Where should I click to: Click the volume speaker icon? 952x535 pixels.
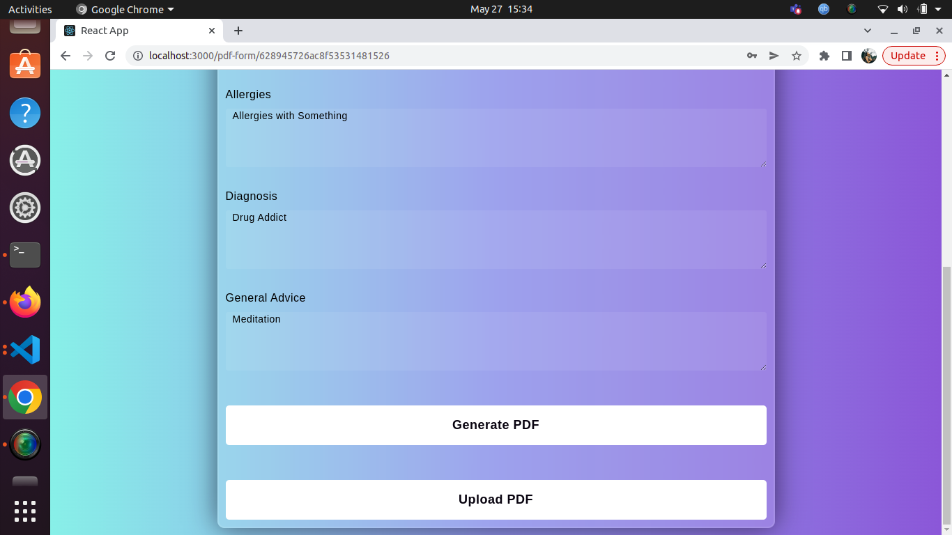click(x=903, y=9)
